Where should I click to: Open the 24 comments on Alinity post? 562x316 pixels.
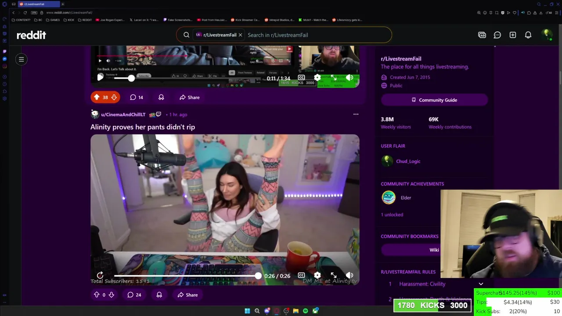[134, 295]
